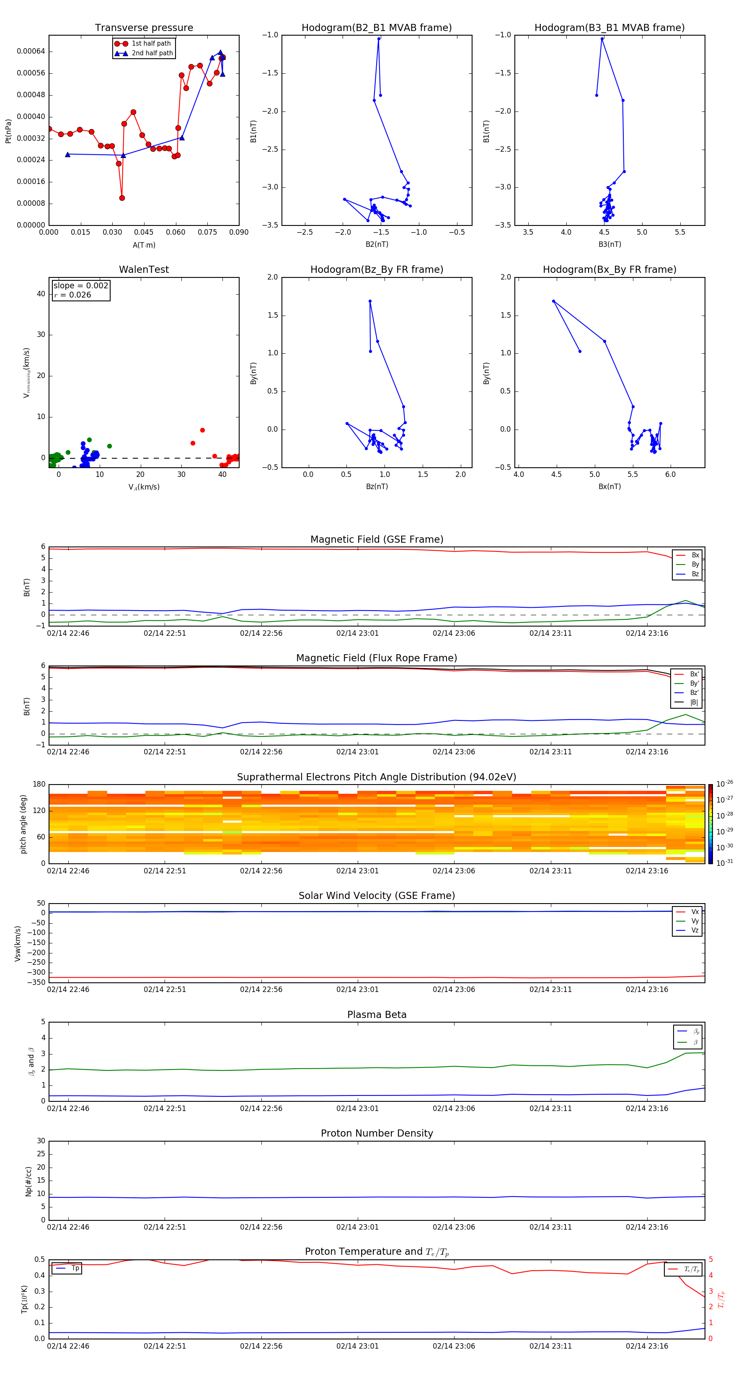Image resolution: width=754 pixels, height=1383 pixels.
Task: Click 'Hodogram(Bx_By FR frame)' title
Action: click(609, 269)
